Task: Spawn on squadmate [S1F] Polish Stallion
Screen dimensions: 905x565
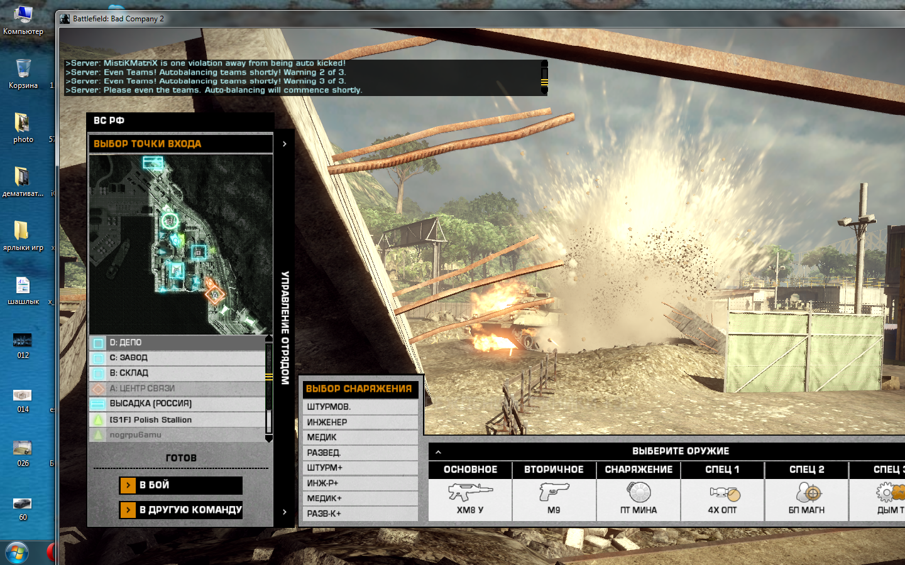Action: click(x=177, y=419)
